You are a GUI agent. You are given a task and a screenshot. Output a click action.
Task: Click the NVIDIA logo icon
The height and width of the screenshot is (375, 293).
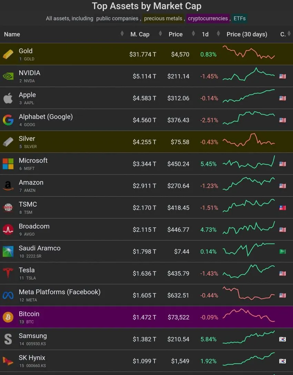click(8, 76)
